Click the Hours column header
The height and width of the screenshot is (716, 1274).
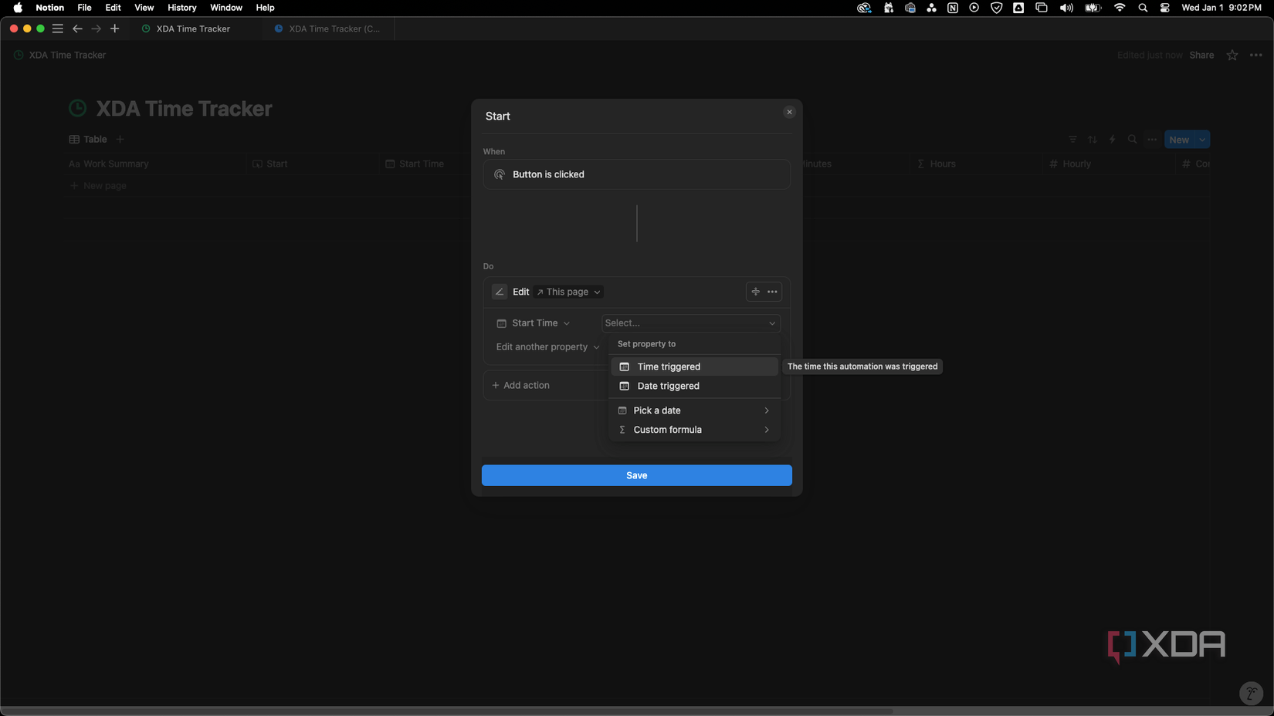click(975, 164)
